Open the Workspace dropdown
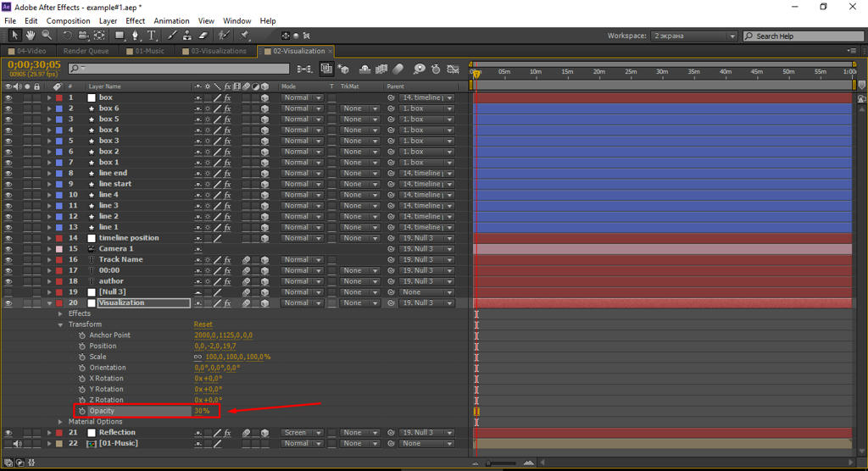The height and width of the screenshot is (471, 868). point(693,36)
